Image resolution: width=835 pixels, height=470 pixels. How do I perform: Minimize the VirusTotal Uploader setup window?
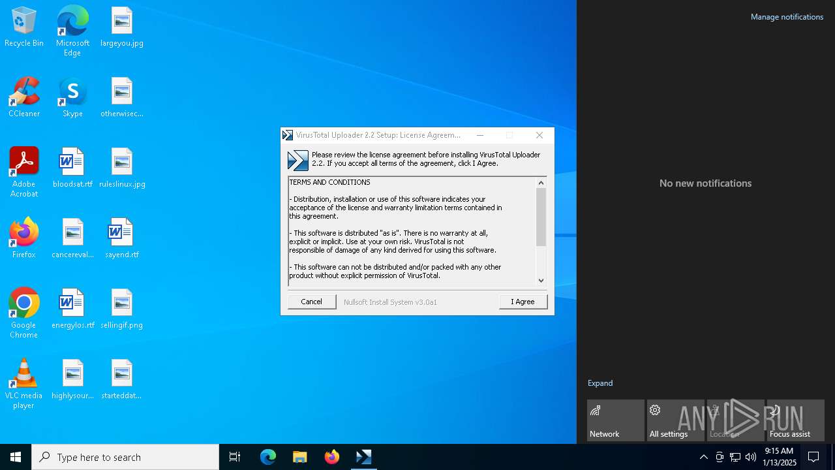click(480, 135)
